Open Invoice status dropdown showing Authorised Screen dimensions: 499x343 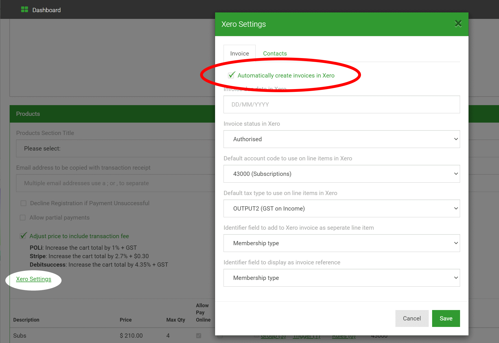click(342, 139)
